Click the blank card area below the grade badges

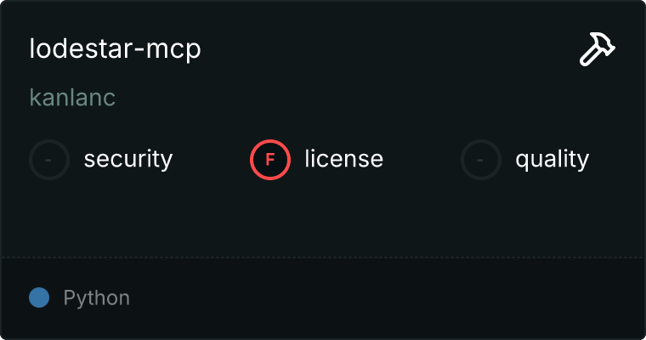click(323, 218)
